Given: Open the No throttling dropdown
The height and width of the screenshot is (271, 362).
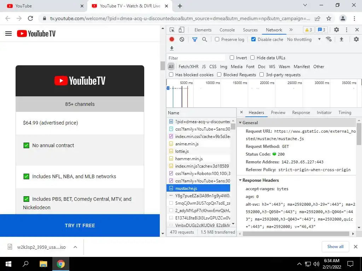Looking at the screenshot, I should pos(304,40).
